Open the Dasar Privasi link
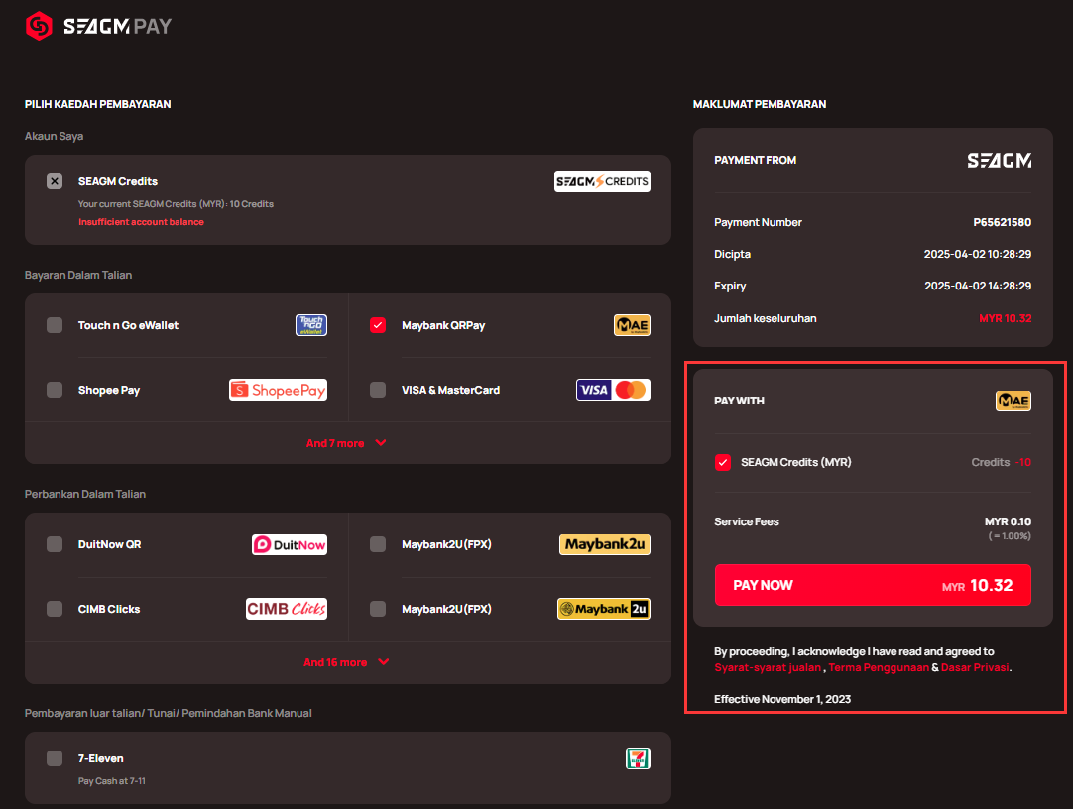1073x809 pixels. coord(975,667)
